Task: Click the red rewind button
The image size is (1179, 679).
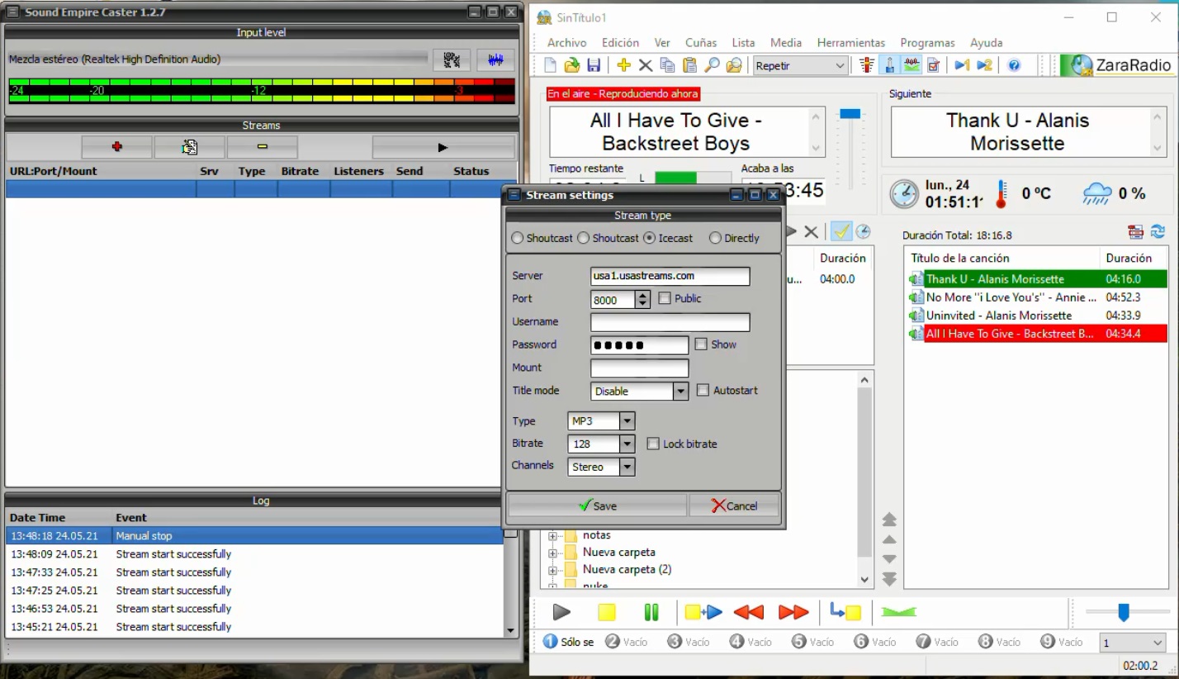Action: pyautogui.click(x=749, y=612)
